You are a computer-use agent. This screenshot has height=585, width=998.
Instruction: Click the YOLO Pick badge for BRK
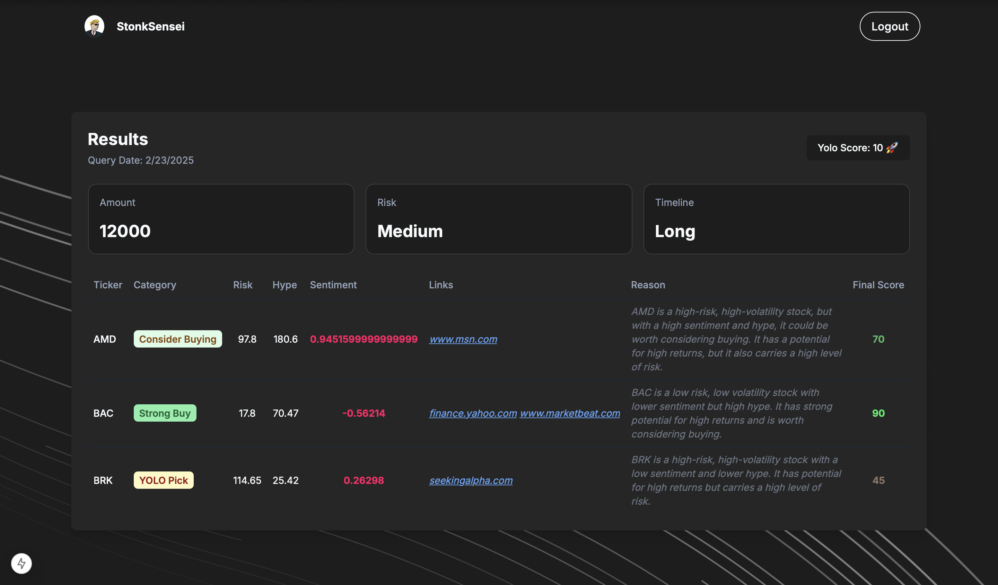point(163,480)
